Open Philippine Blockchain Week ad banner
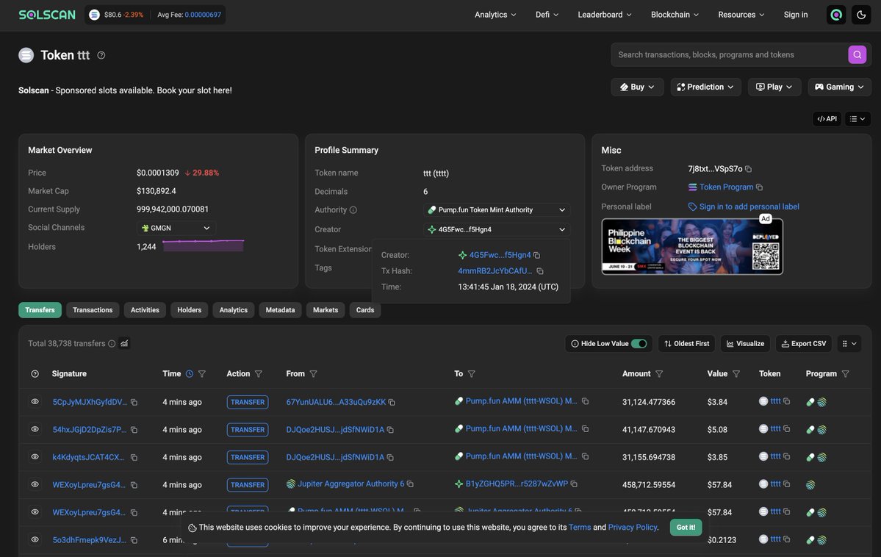The height and width of the screenshot is (557, 881). tap(692, 246)
